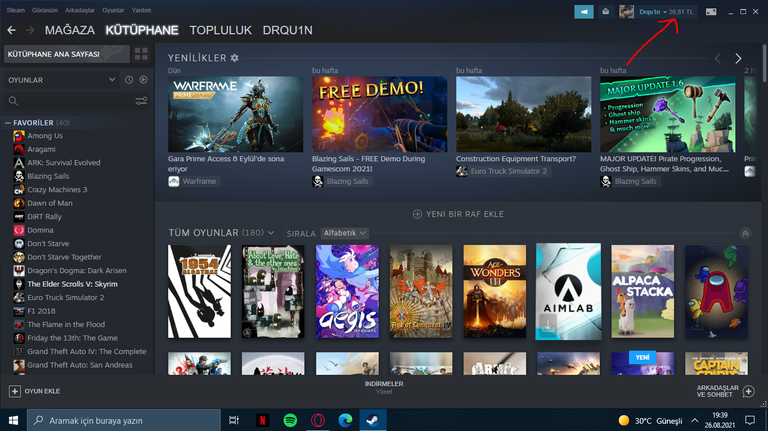
Task: Open advanced filter sliders icon
Action: pos(141,101)
